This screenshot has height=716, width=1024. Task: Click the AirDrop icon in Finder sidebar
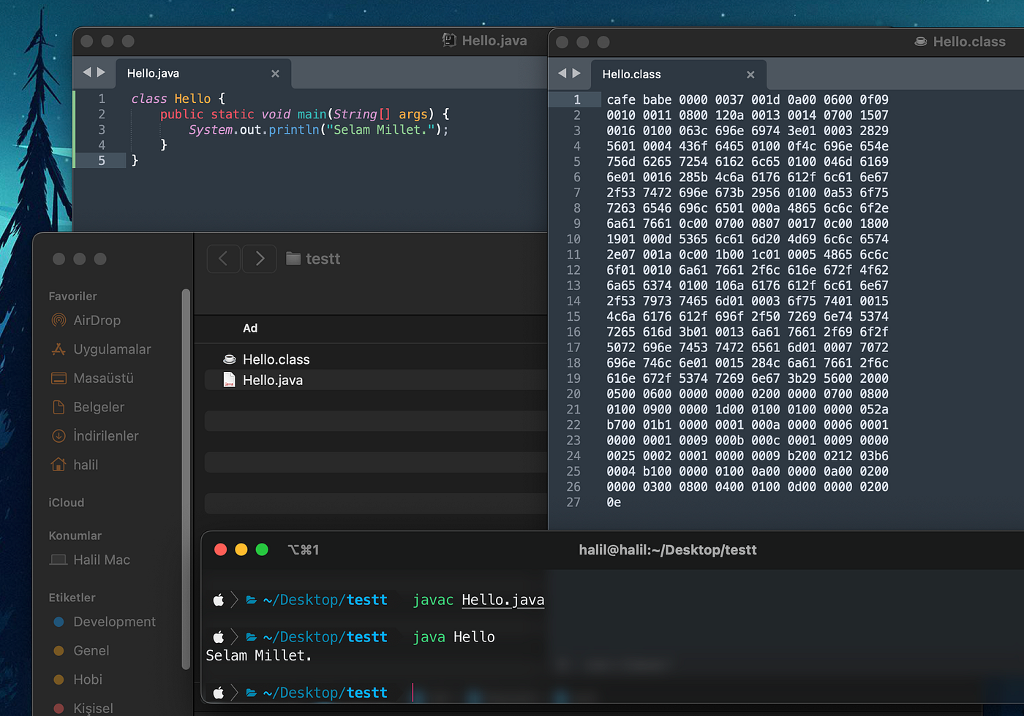point(59,320)
